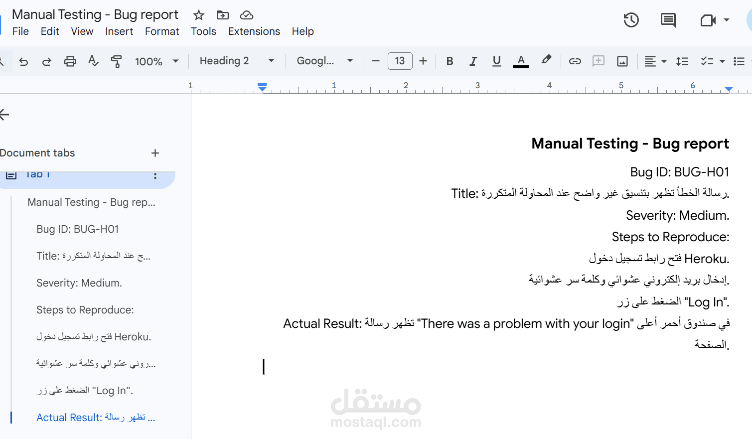This screenshot has height=439, width=752.
Task: Start a video call with camera icon
Action: (708, 20)
